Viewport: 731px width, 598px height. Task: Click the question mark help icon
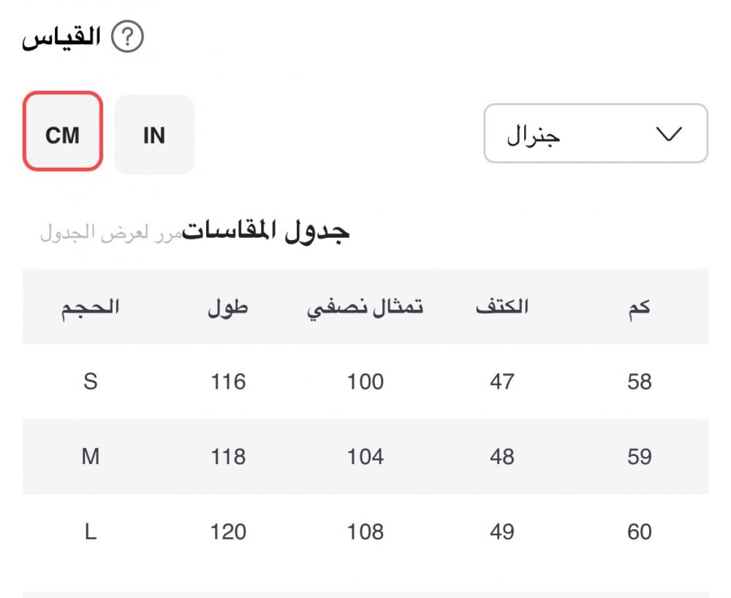pos(128,37)
